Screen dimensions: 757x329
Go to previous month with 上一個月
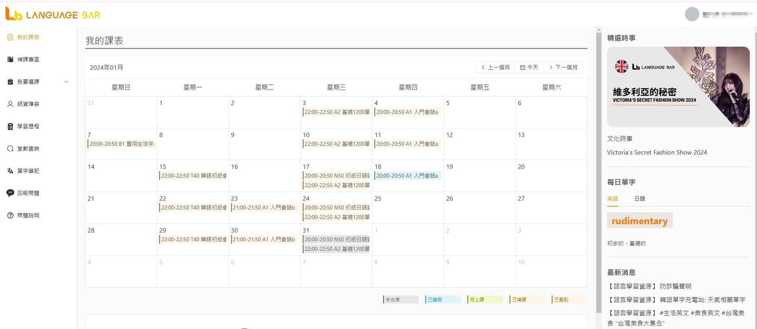pyautogui.click(x=495, y=67)
